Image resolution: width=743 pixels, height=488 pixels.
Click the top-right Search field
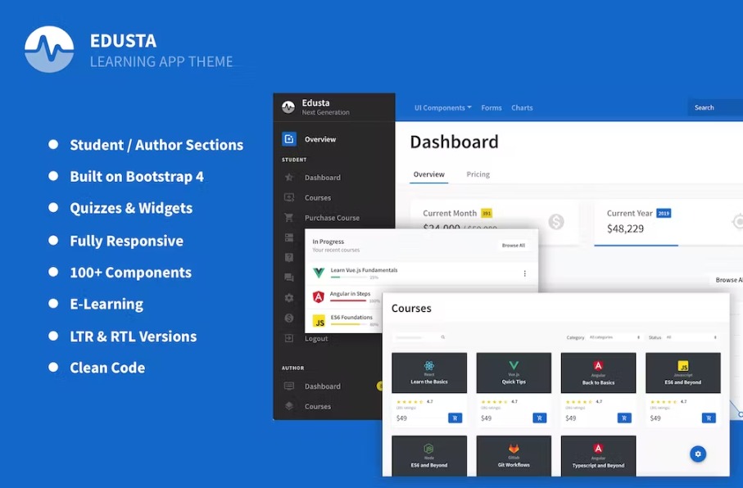click(x=715, y=107)
